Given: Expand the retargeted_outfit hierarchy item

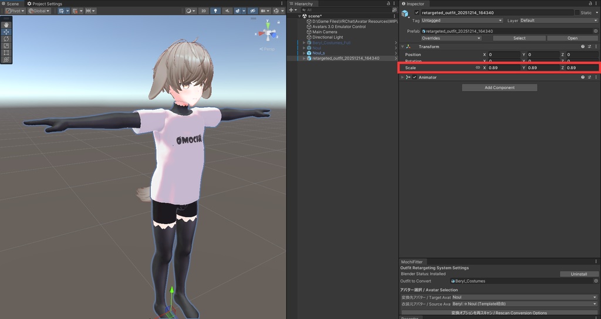Looking at the screenshot, I should point(304,58).
